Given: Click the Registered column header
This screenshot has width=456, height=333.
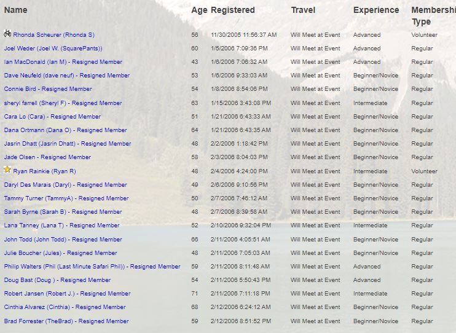Looking at the screenshot, I should (x=232, y=10).
